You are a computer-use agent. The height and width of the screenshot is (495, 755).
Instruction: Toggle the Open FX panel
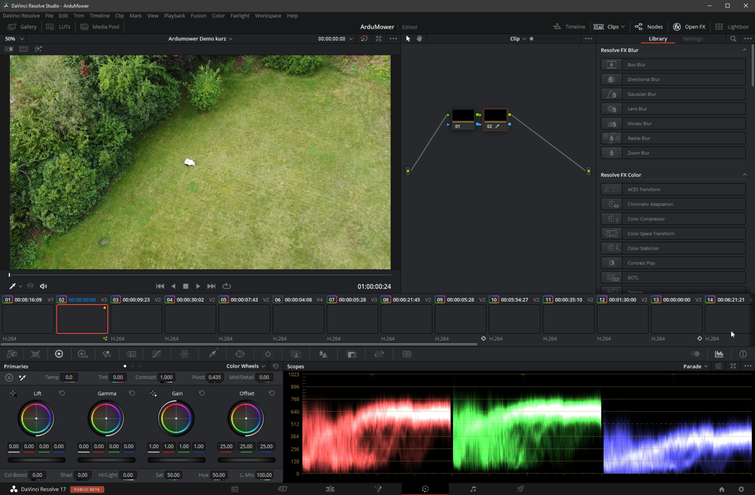[x=689, y=27]
